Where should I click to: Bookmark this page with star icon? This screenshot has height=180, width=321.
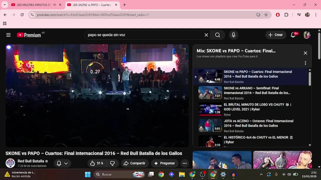click(x=266, y=15)
